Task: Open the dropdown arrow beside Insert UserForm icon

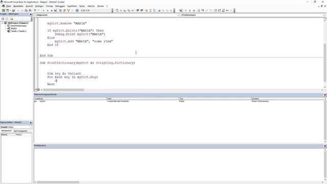Action: coord(10,10)
